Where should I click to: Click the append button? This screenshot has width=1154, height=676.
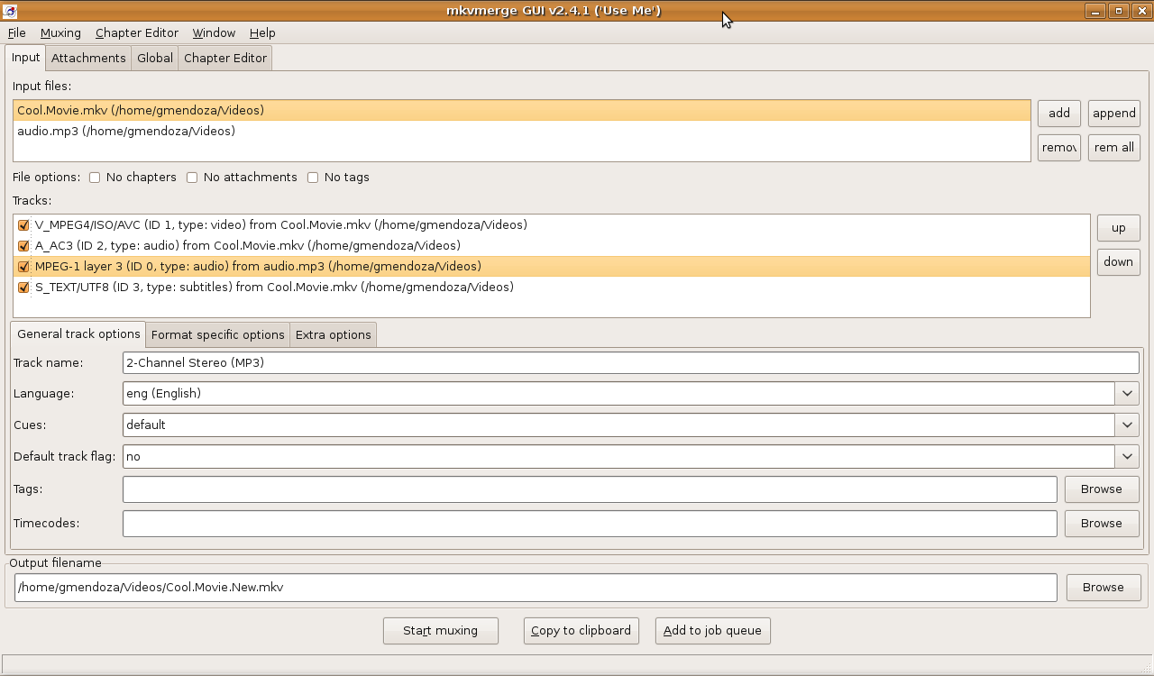1114,113
